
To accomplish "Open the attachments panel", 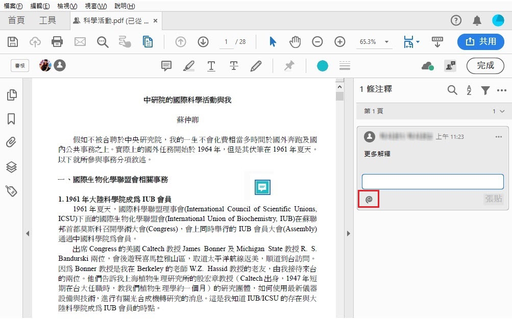I will (x=11, y=141).
